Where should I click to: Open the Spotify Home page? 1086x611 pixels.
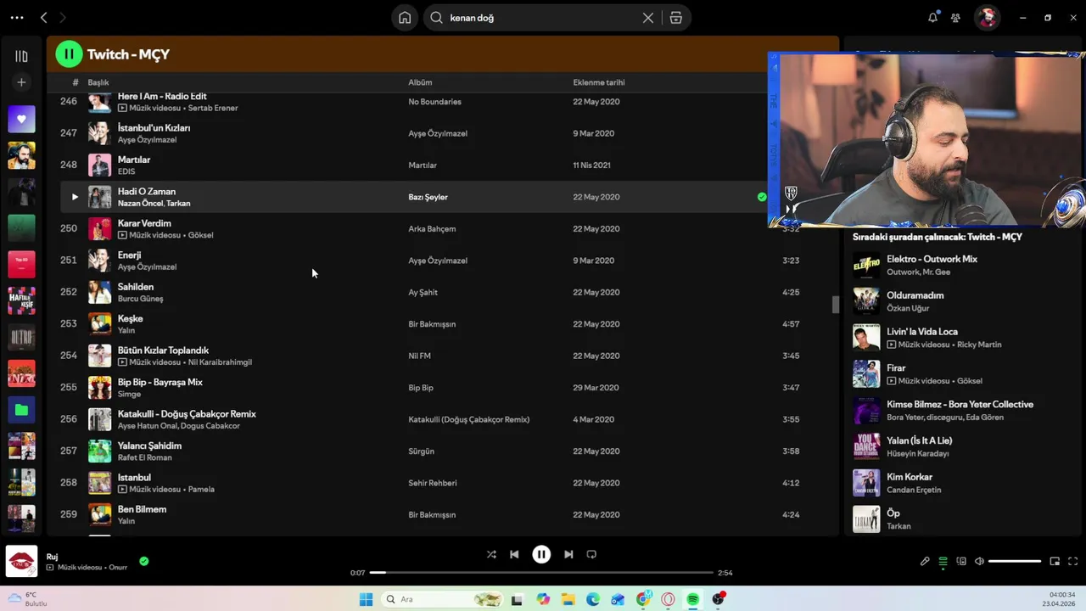point(405,17)
